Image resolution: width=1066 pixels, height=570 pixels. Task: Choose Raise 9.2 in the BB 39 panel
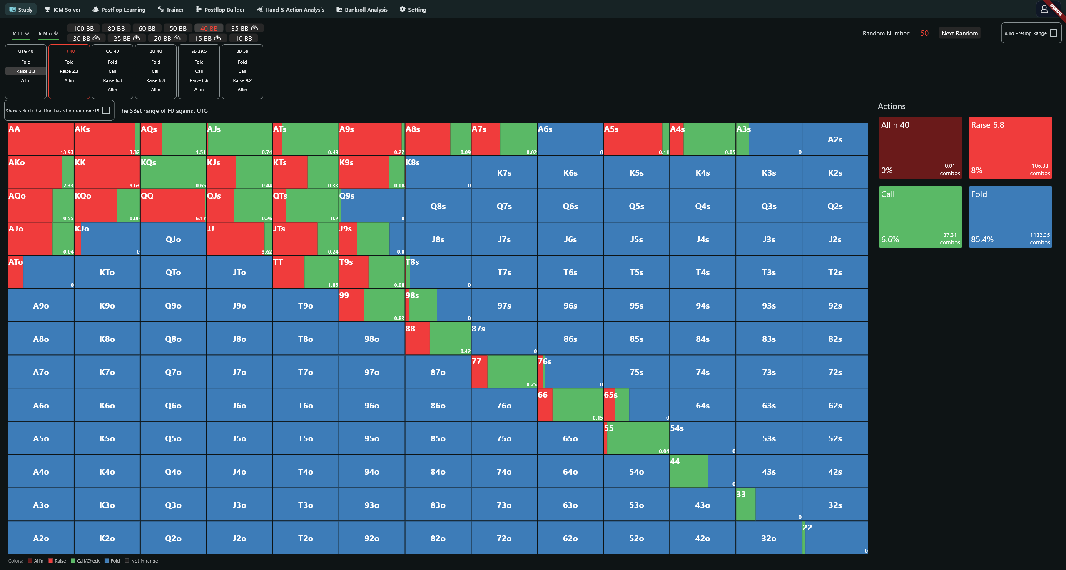(242, 80)
